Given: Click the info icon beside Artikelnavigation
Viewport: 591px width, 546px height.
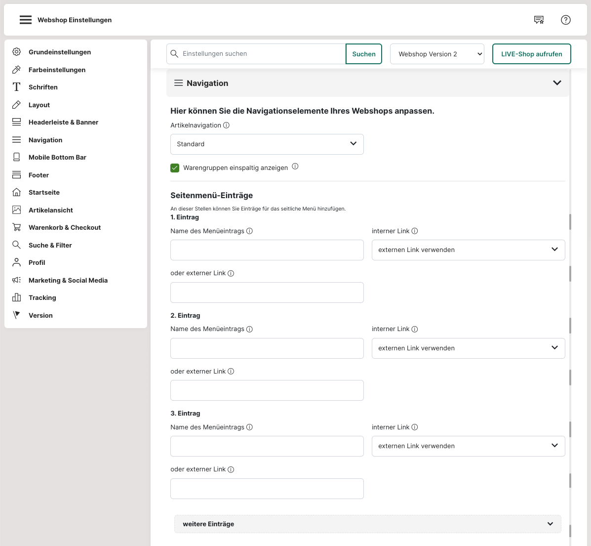Looking at the screenshot, I should point(227,126).
